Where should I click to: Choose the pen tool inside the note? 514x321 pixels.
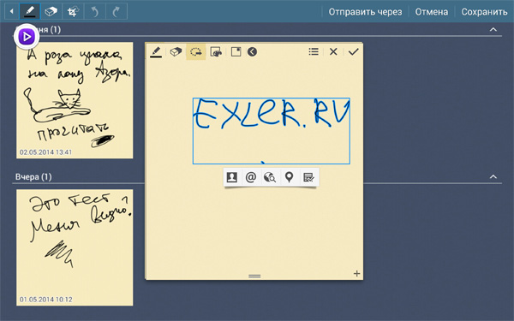pyautogui.click(x=156, y=51)
